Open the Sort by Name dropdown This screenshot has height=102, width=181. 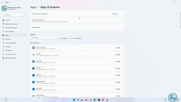click(x=64, y=38)
